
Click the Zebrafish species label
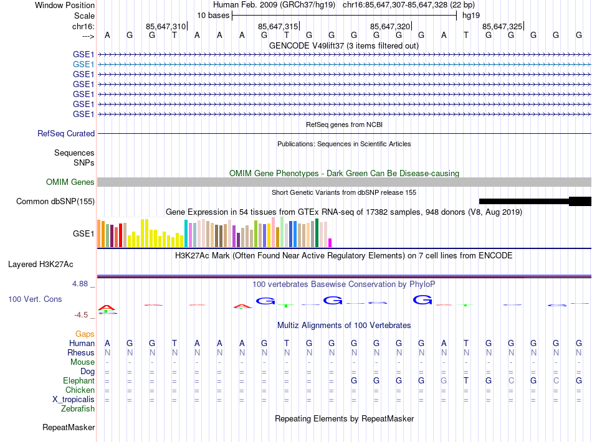tap(78, 409)
